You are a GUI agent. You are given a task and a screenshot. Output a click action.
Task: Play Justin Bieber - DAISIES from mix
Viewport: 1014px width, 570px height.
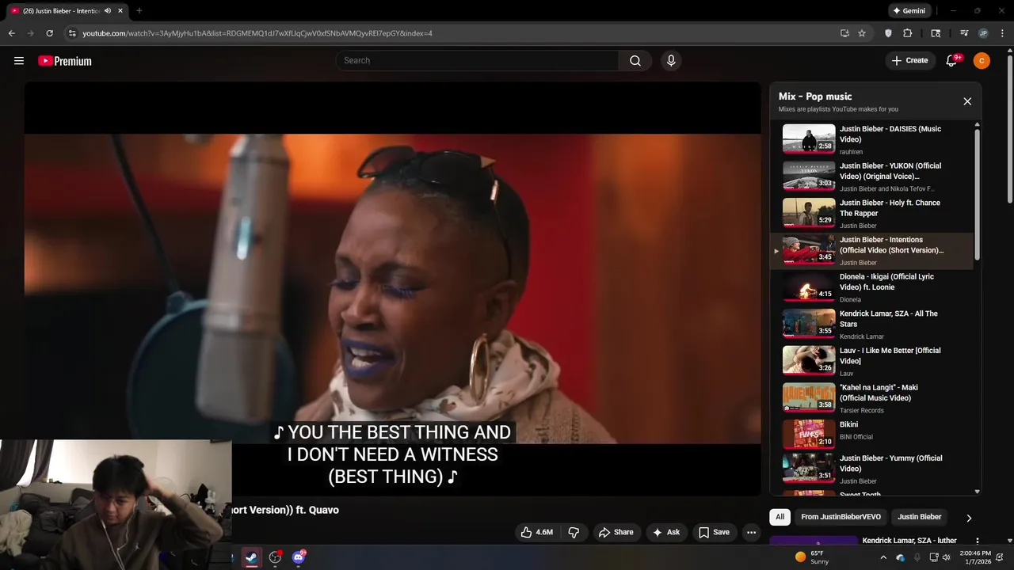click(871, 139)
